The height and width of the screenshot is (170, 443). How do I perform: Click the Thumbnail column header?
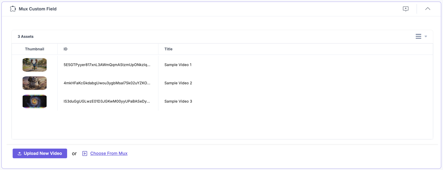point(35,49)
